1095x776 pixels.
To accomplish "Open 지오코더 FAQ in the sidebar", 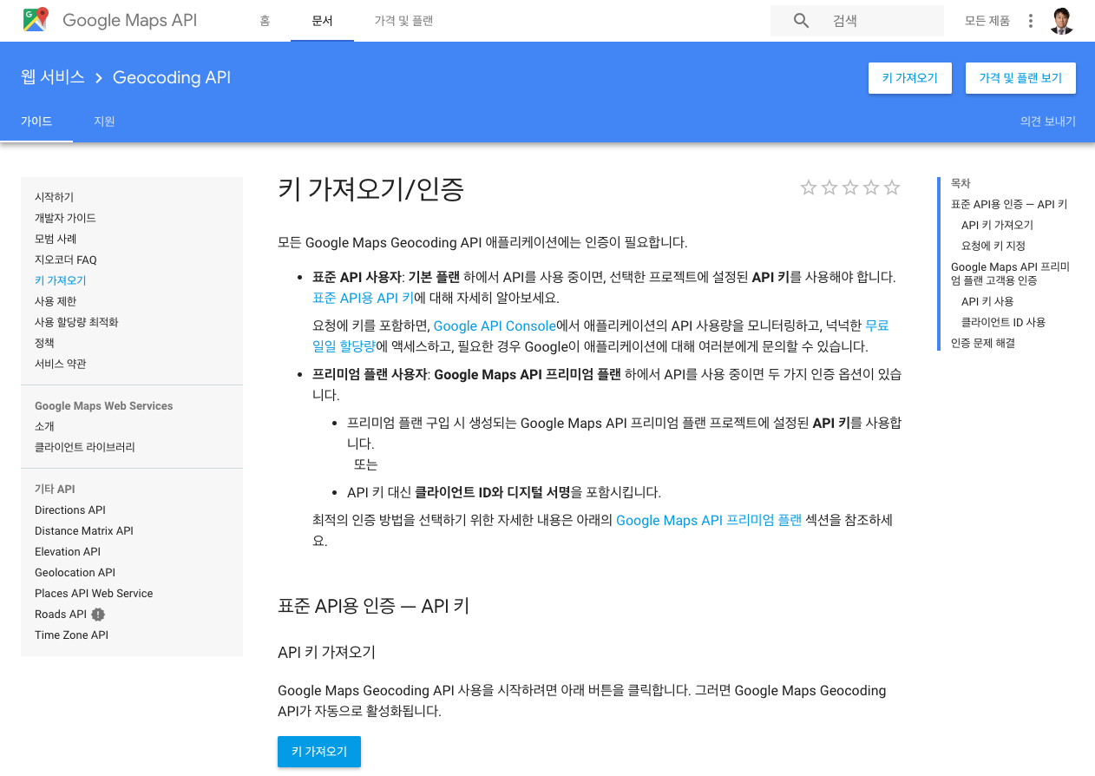I will coord(66,260).
